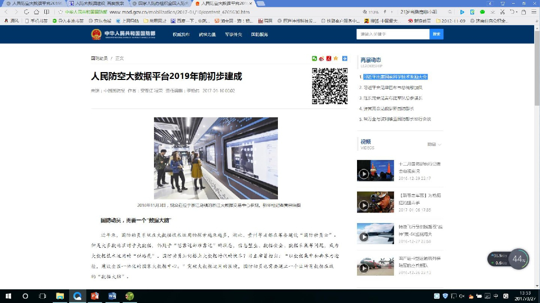Open Word from the taskbar

click(112, 296)
